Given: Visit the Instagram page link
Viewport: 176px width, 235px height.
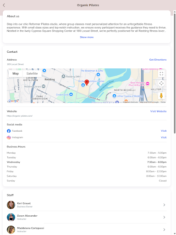Looking at the screenshot, I should pos(164,137).
